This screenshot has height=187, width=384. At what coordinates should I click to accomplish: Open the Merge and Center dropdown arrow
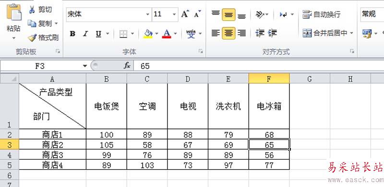pos(352,33)
